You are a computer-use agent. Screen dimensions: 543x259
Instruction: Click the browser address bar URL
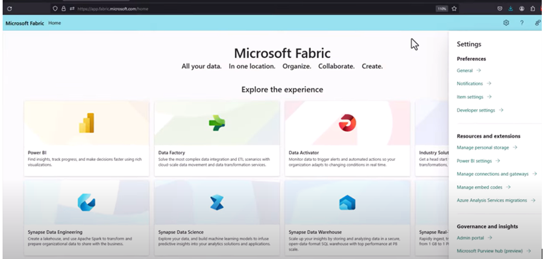click(113, 9)
